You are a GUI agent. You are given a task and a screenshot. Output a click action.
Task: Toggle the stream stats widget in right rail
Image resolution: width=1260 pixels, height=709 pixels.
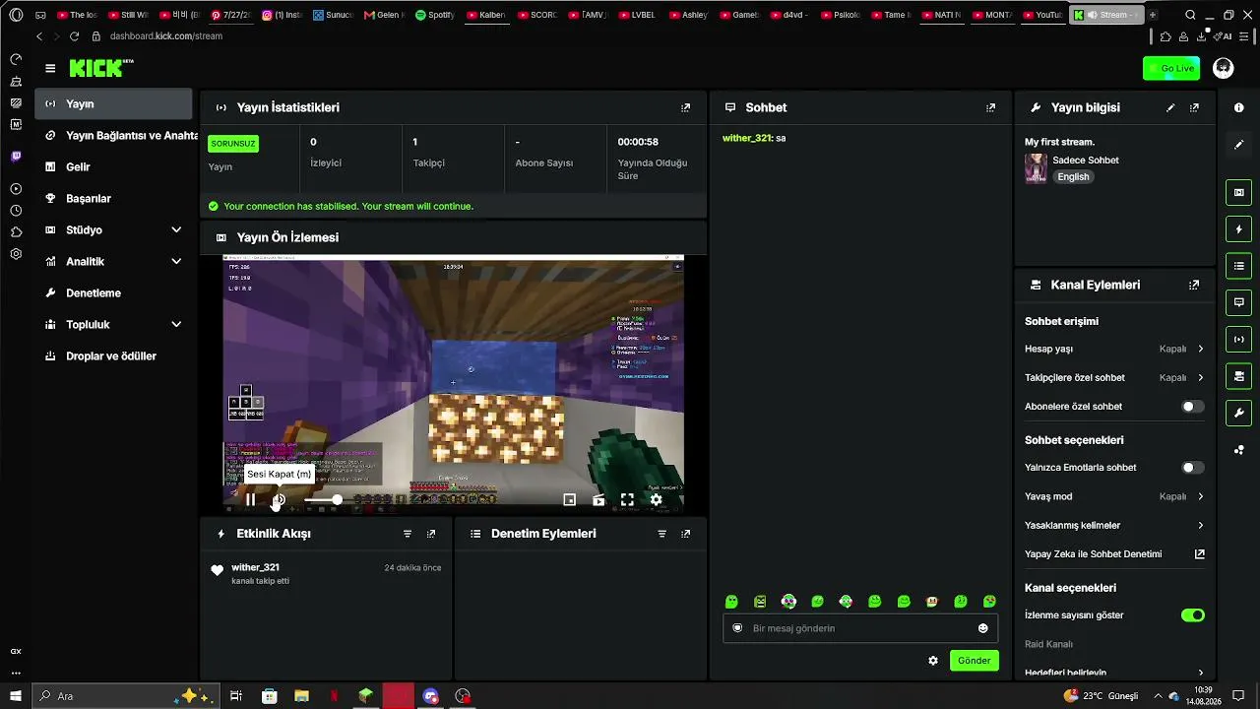(1239, 340)
